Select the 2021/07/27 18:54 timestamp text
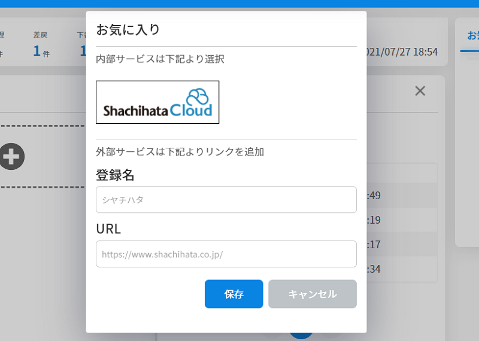 (402, 52)
